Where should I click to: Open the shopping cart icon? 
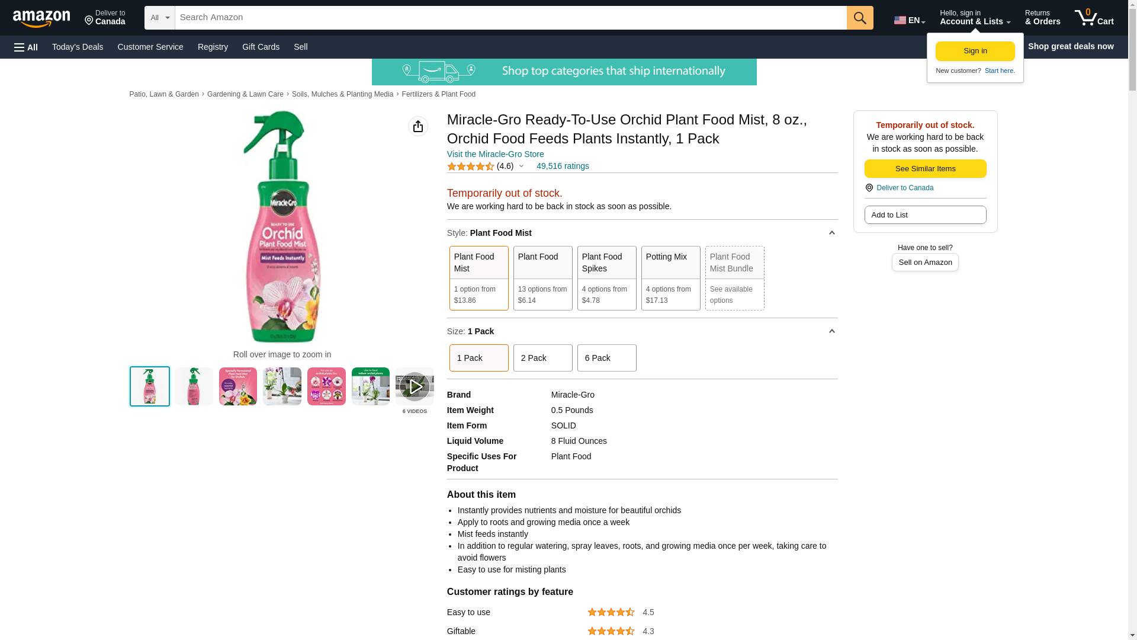point(1094,18)
